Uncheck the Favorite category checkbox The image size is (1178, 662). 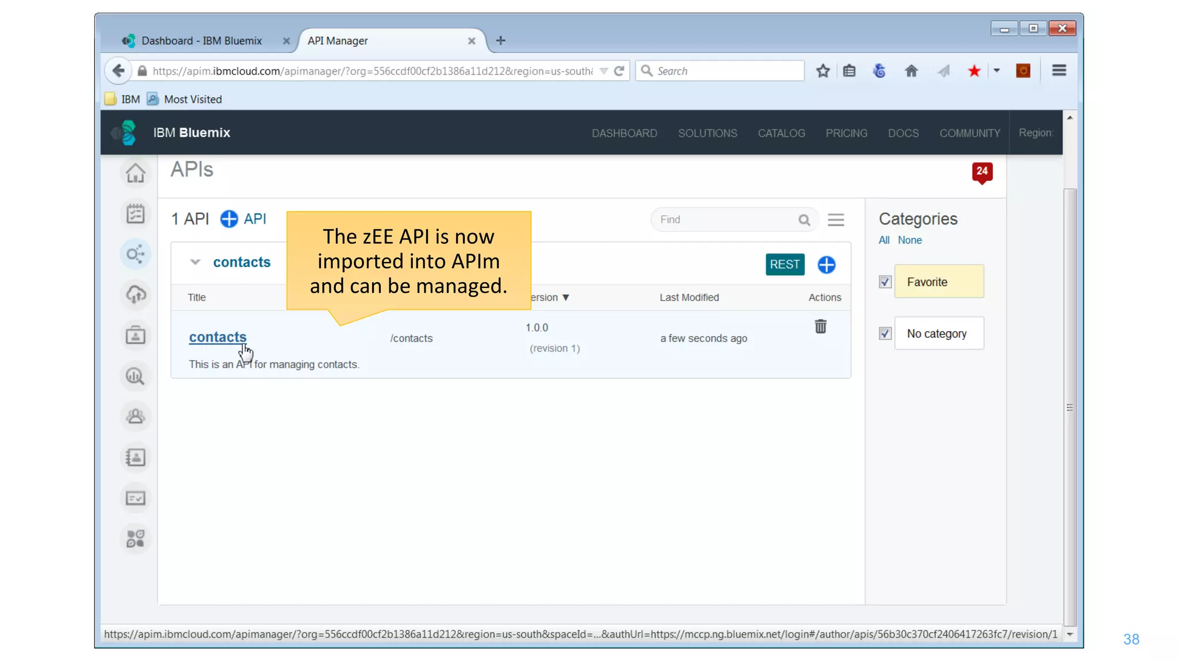pyautogui.click(x=885, y=282)
